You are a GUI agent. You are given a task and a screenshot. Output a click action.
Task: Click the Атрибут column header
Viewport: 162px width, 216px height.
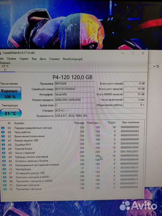coord(19,123)
